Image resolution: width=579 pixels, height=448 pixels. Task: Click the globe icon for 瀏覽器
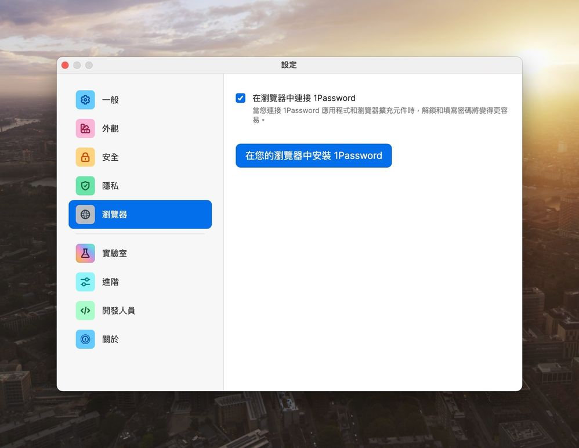coord(85,215)
